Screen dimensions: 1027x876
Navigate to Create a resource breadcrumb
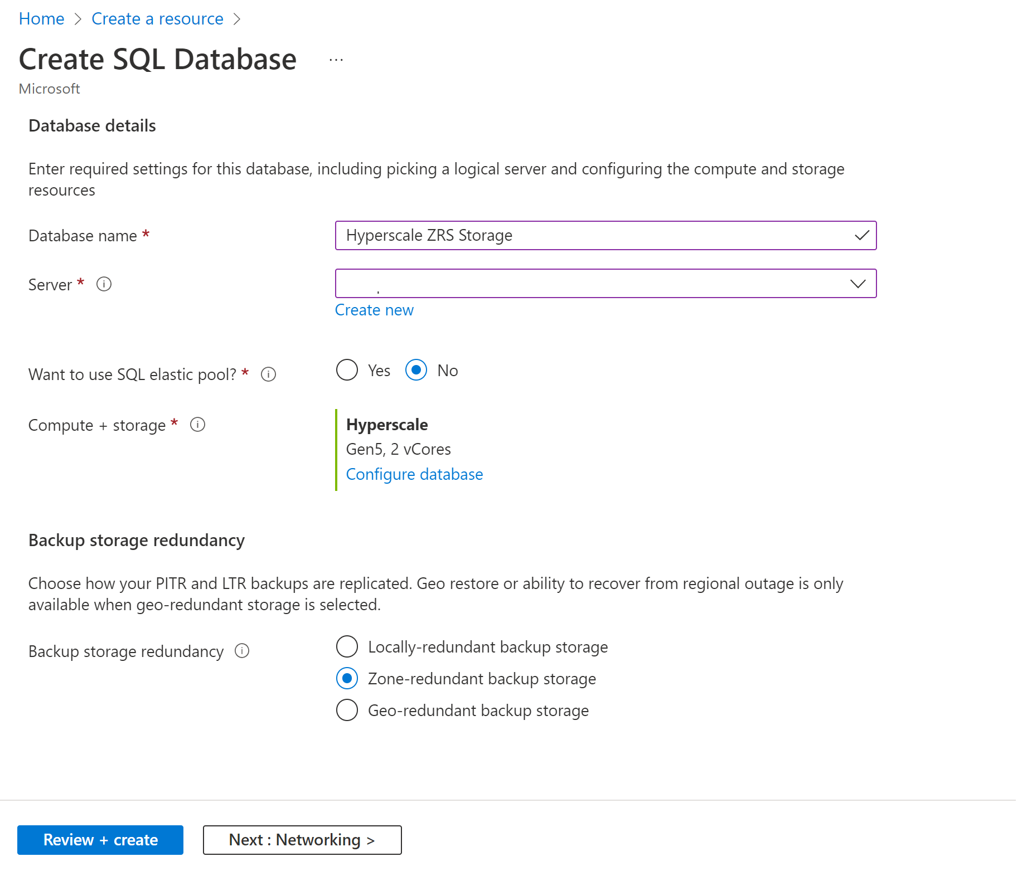(157, 19)
